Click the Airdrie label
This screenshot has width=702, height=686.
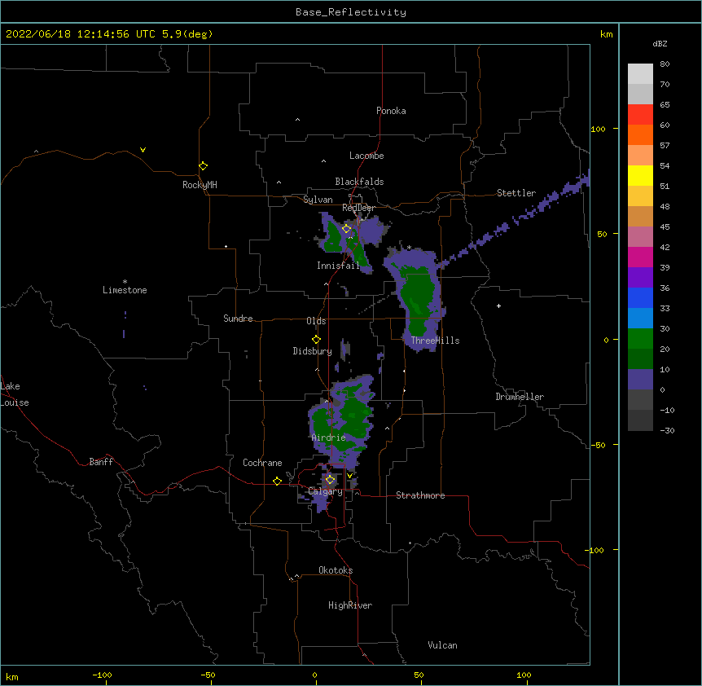[328, 438]
